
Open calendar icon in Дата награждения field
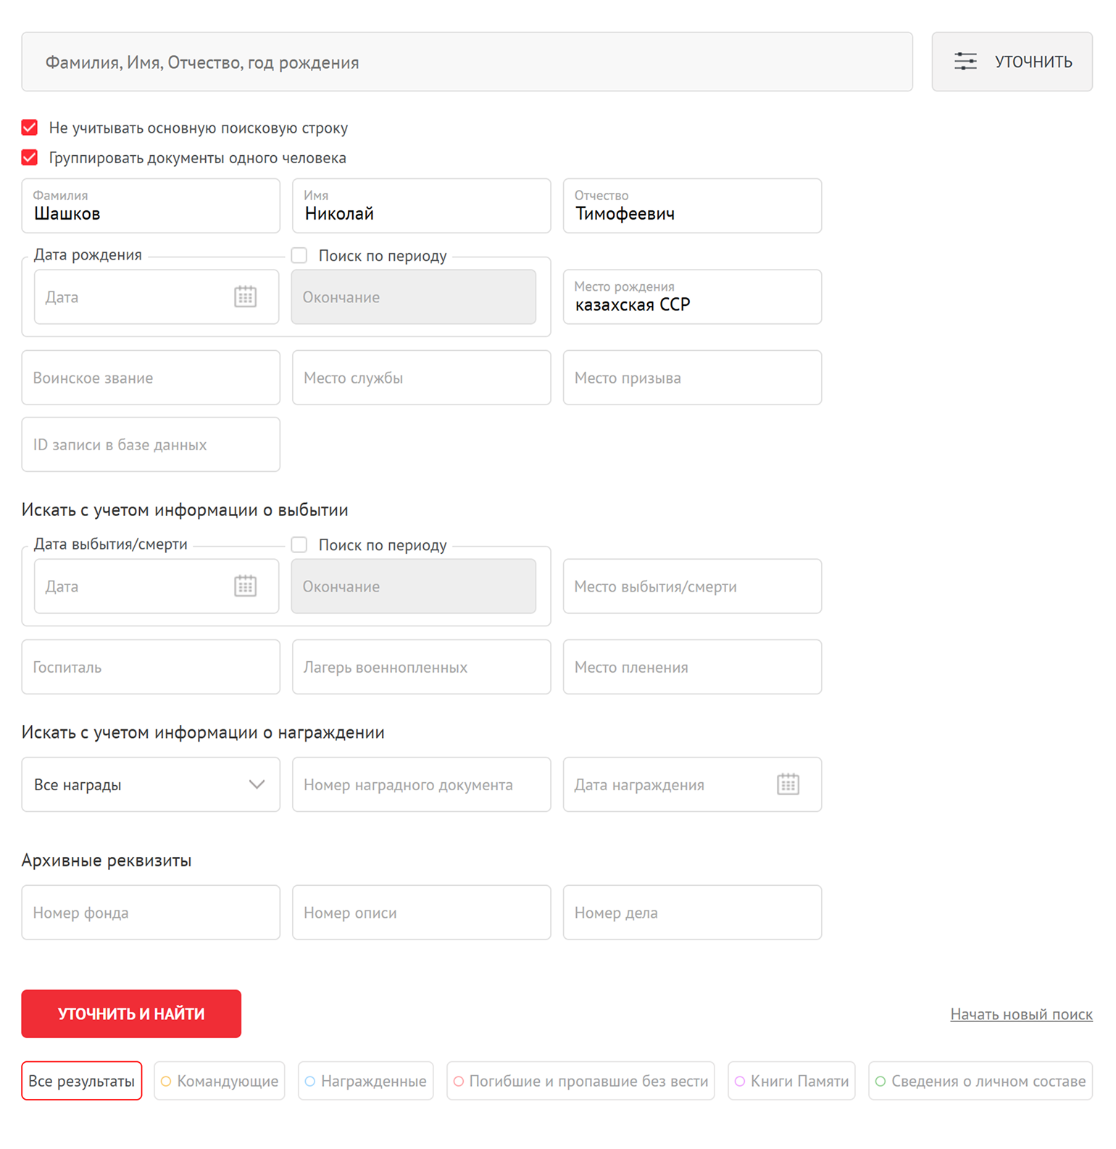point(788,784)
